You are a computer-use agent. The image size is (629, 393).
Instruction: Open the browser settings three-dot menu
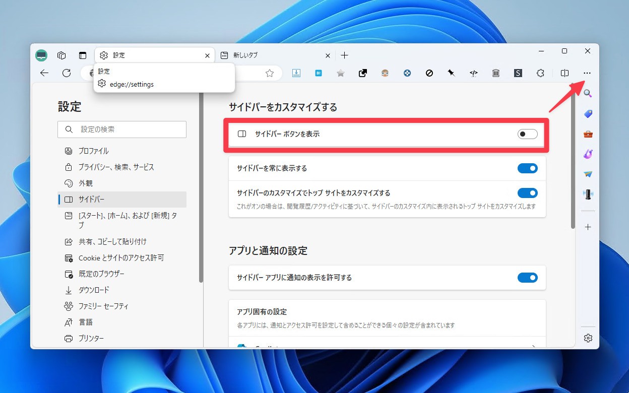[587, 73]
